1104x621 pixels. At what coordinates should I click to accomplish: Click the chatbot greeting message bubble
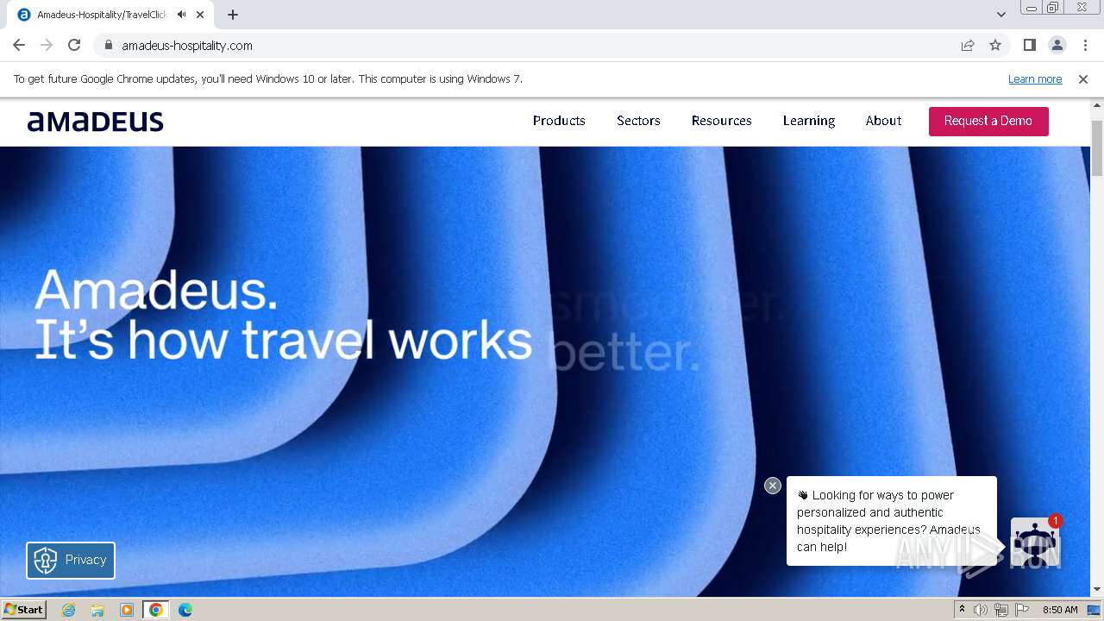point(891,521)
